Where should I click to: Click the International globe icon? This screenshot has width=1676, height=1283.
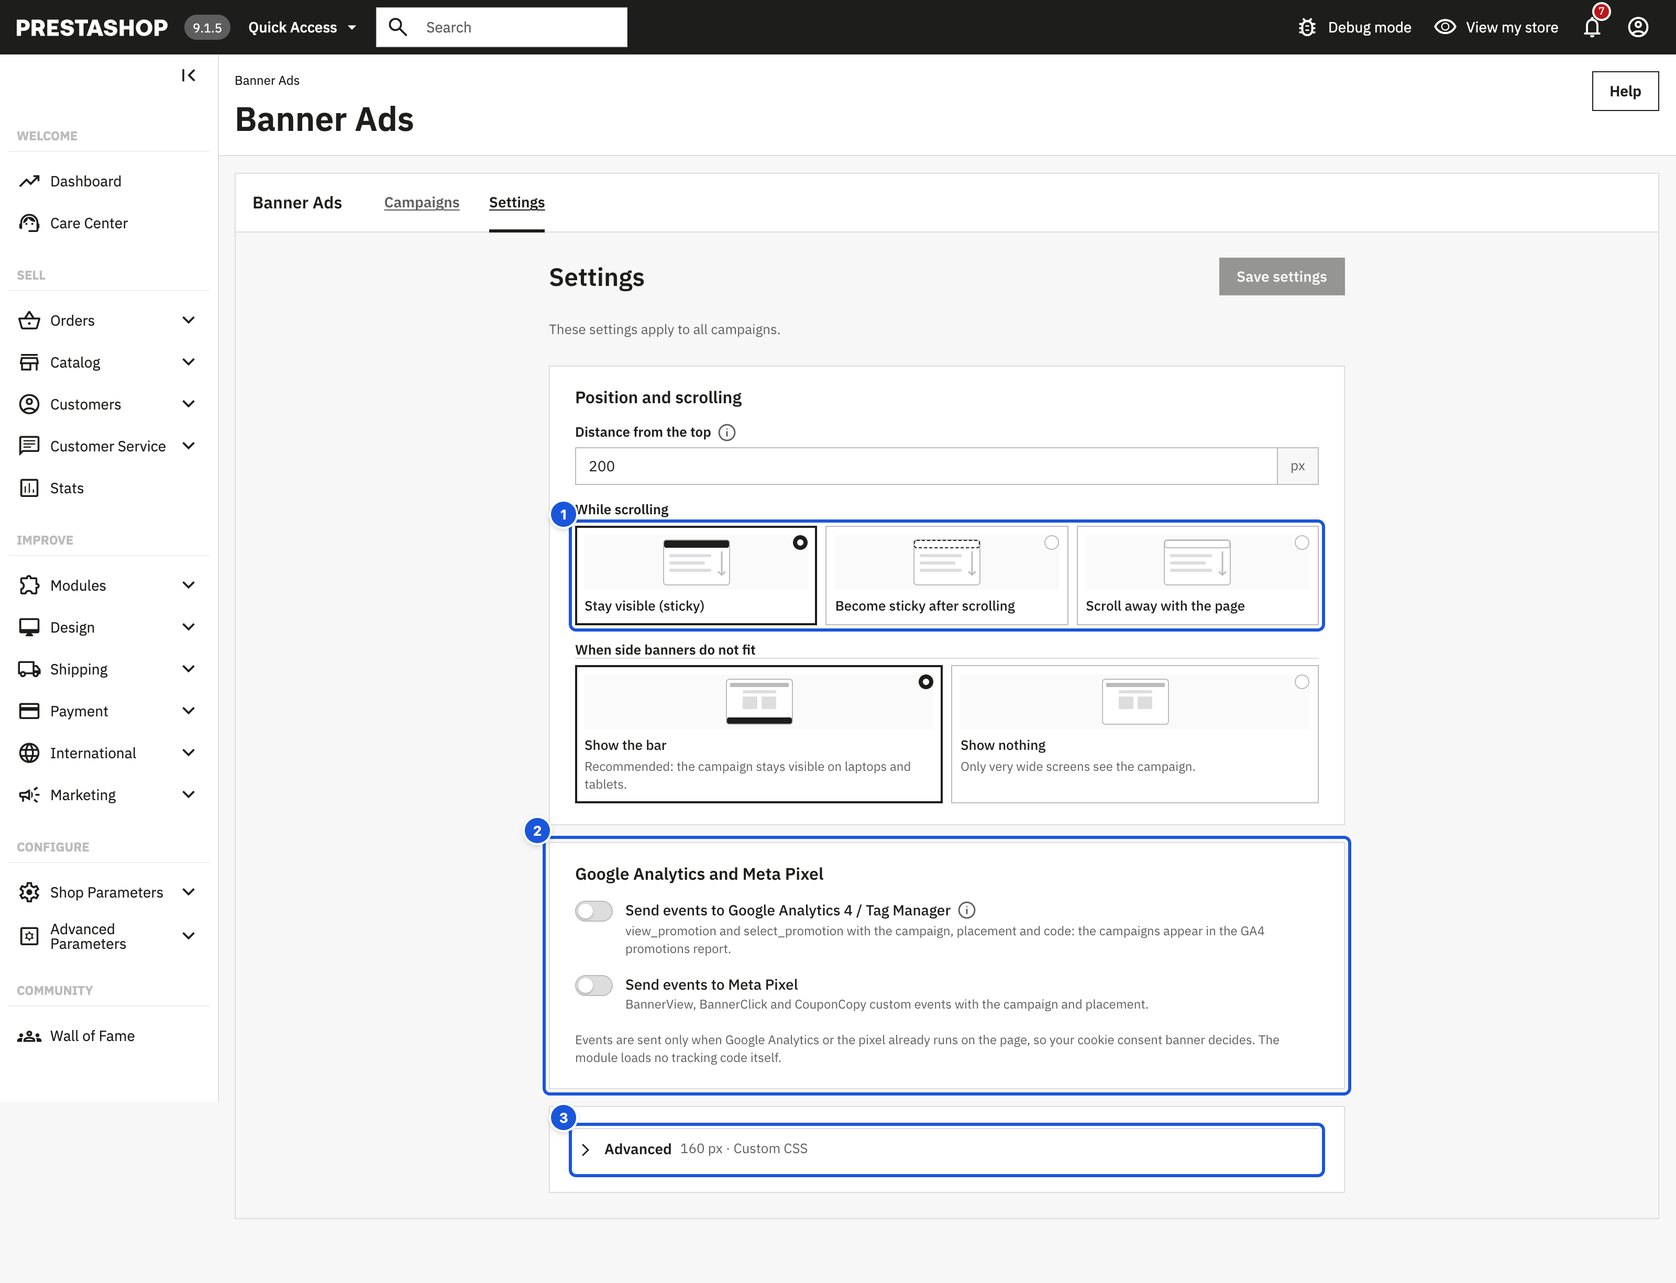(x=29, y=753)
